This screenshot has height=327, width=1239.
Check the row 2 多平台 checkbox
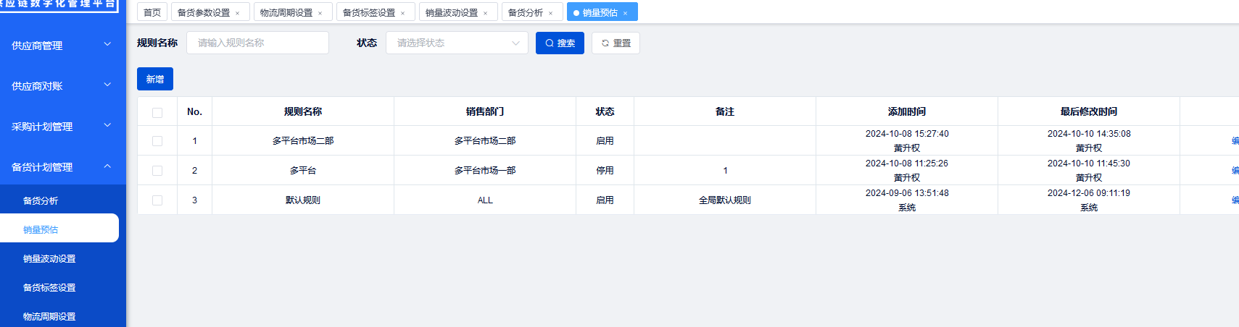pyautogui.click(x=157, y=171)
